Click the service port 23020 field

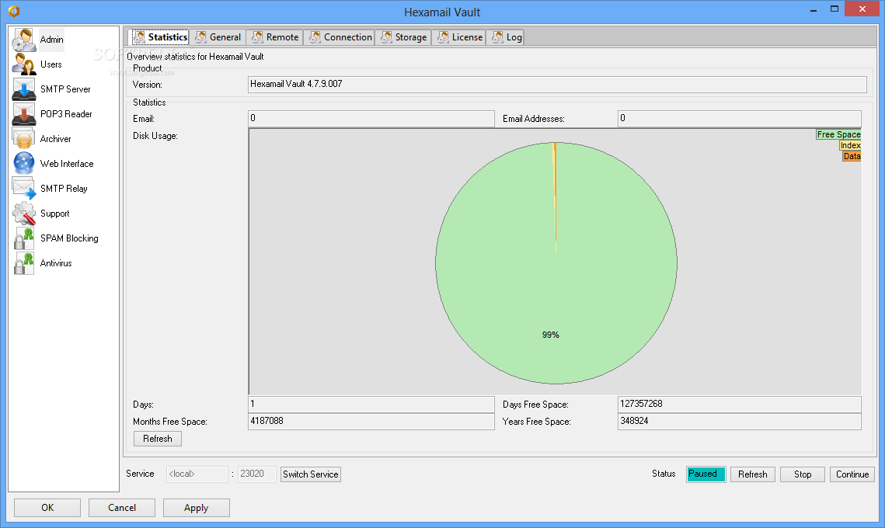click(x=257, y=474)
